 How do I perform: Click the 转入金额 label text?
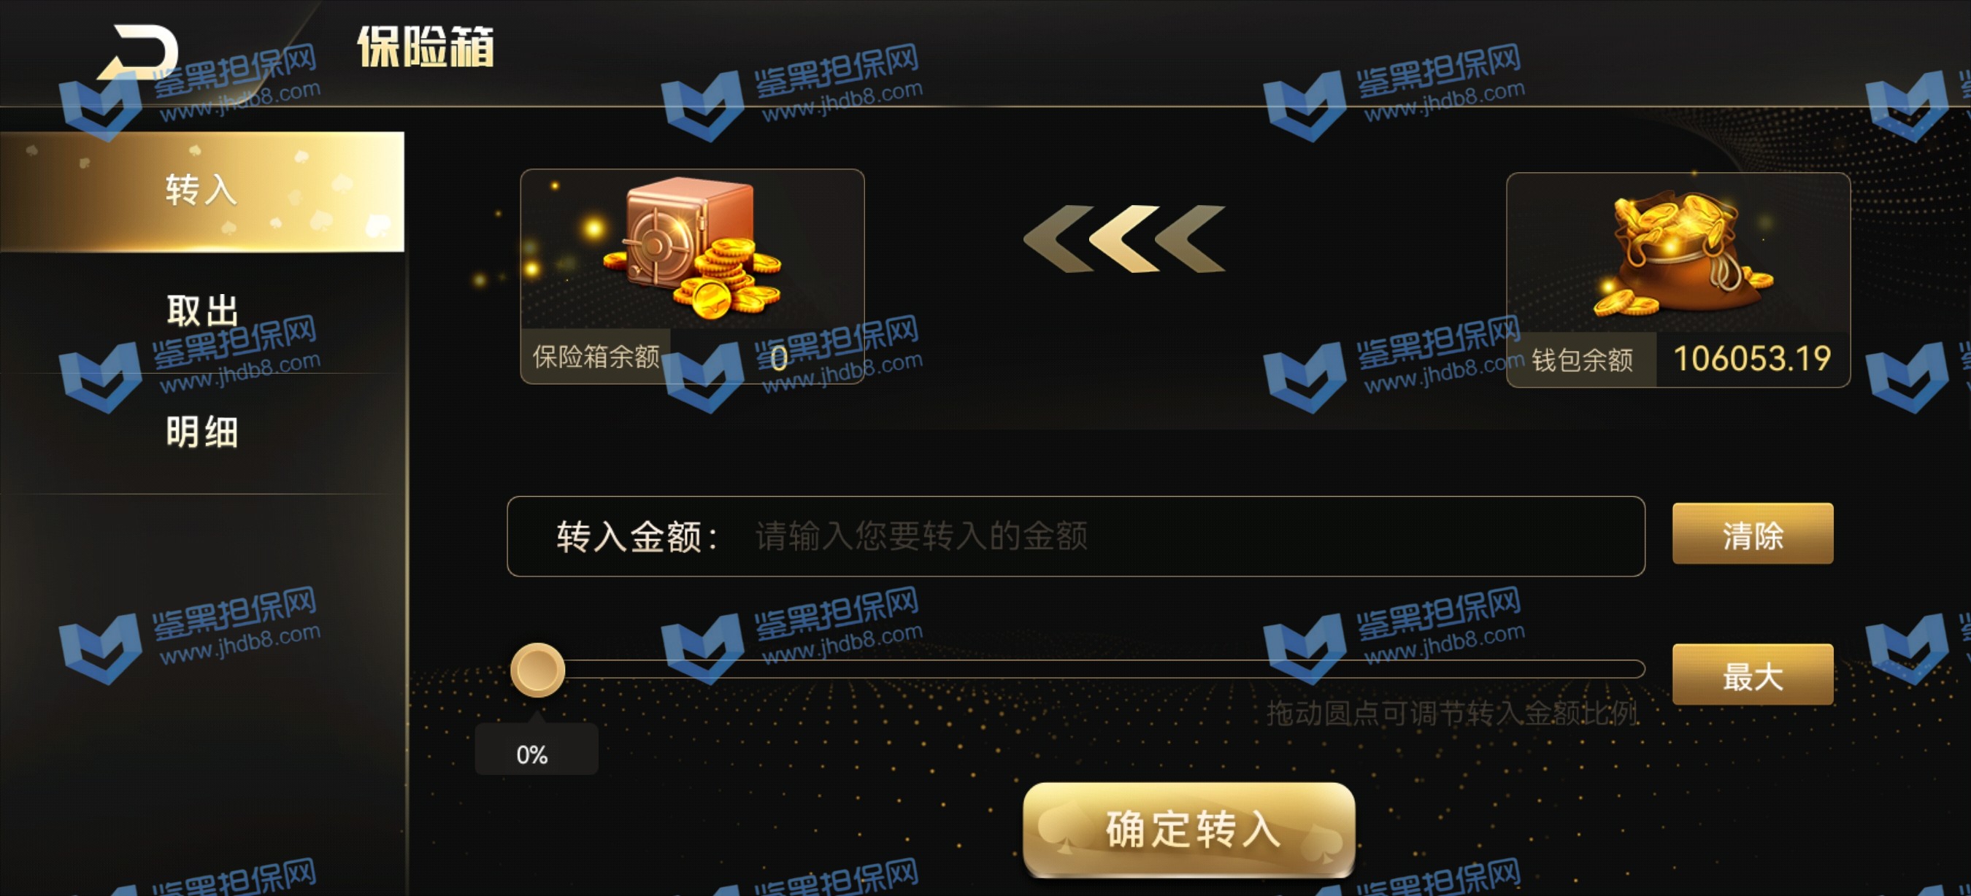[637, 536]
